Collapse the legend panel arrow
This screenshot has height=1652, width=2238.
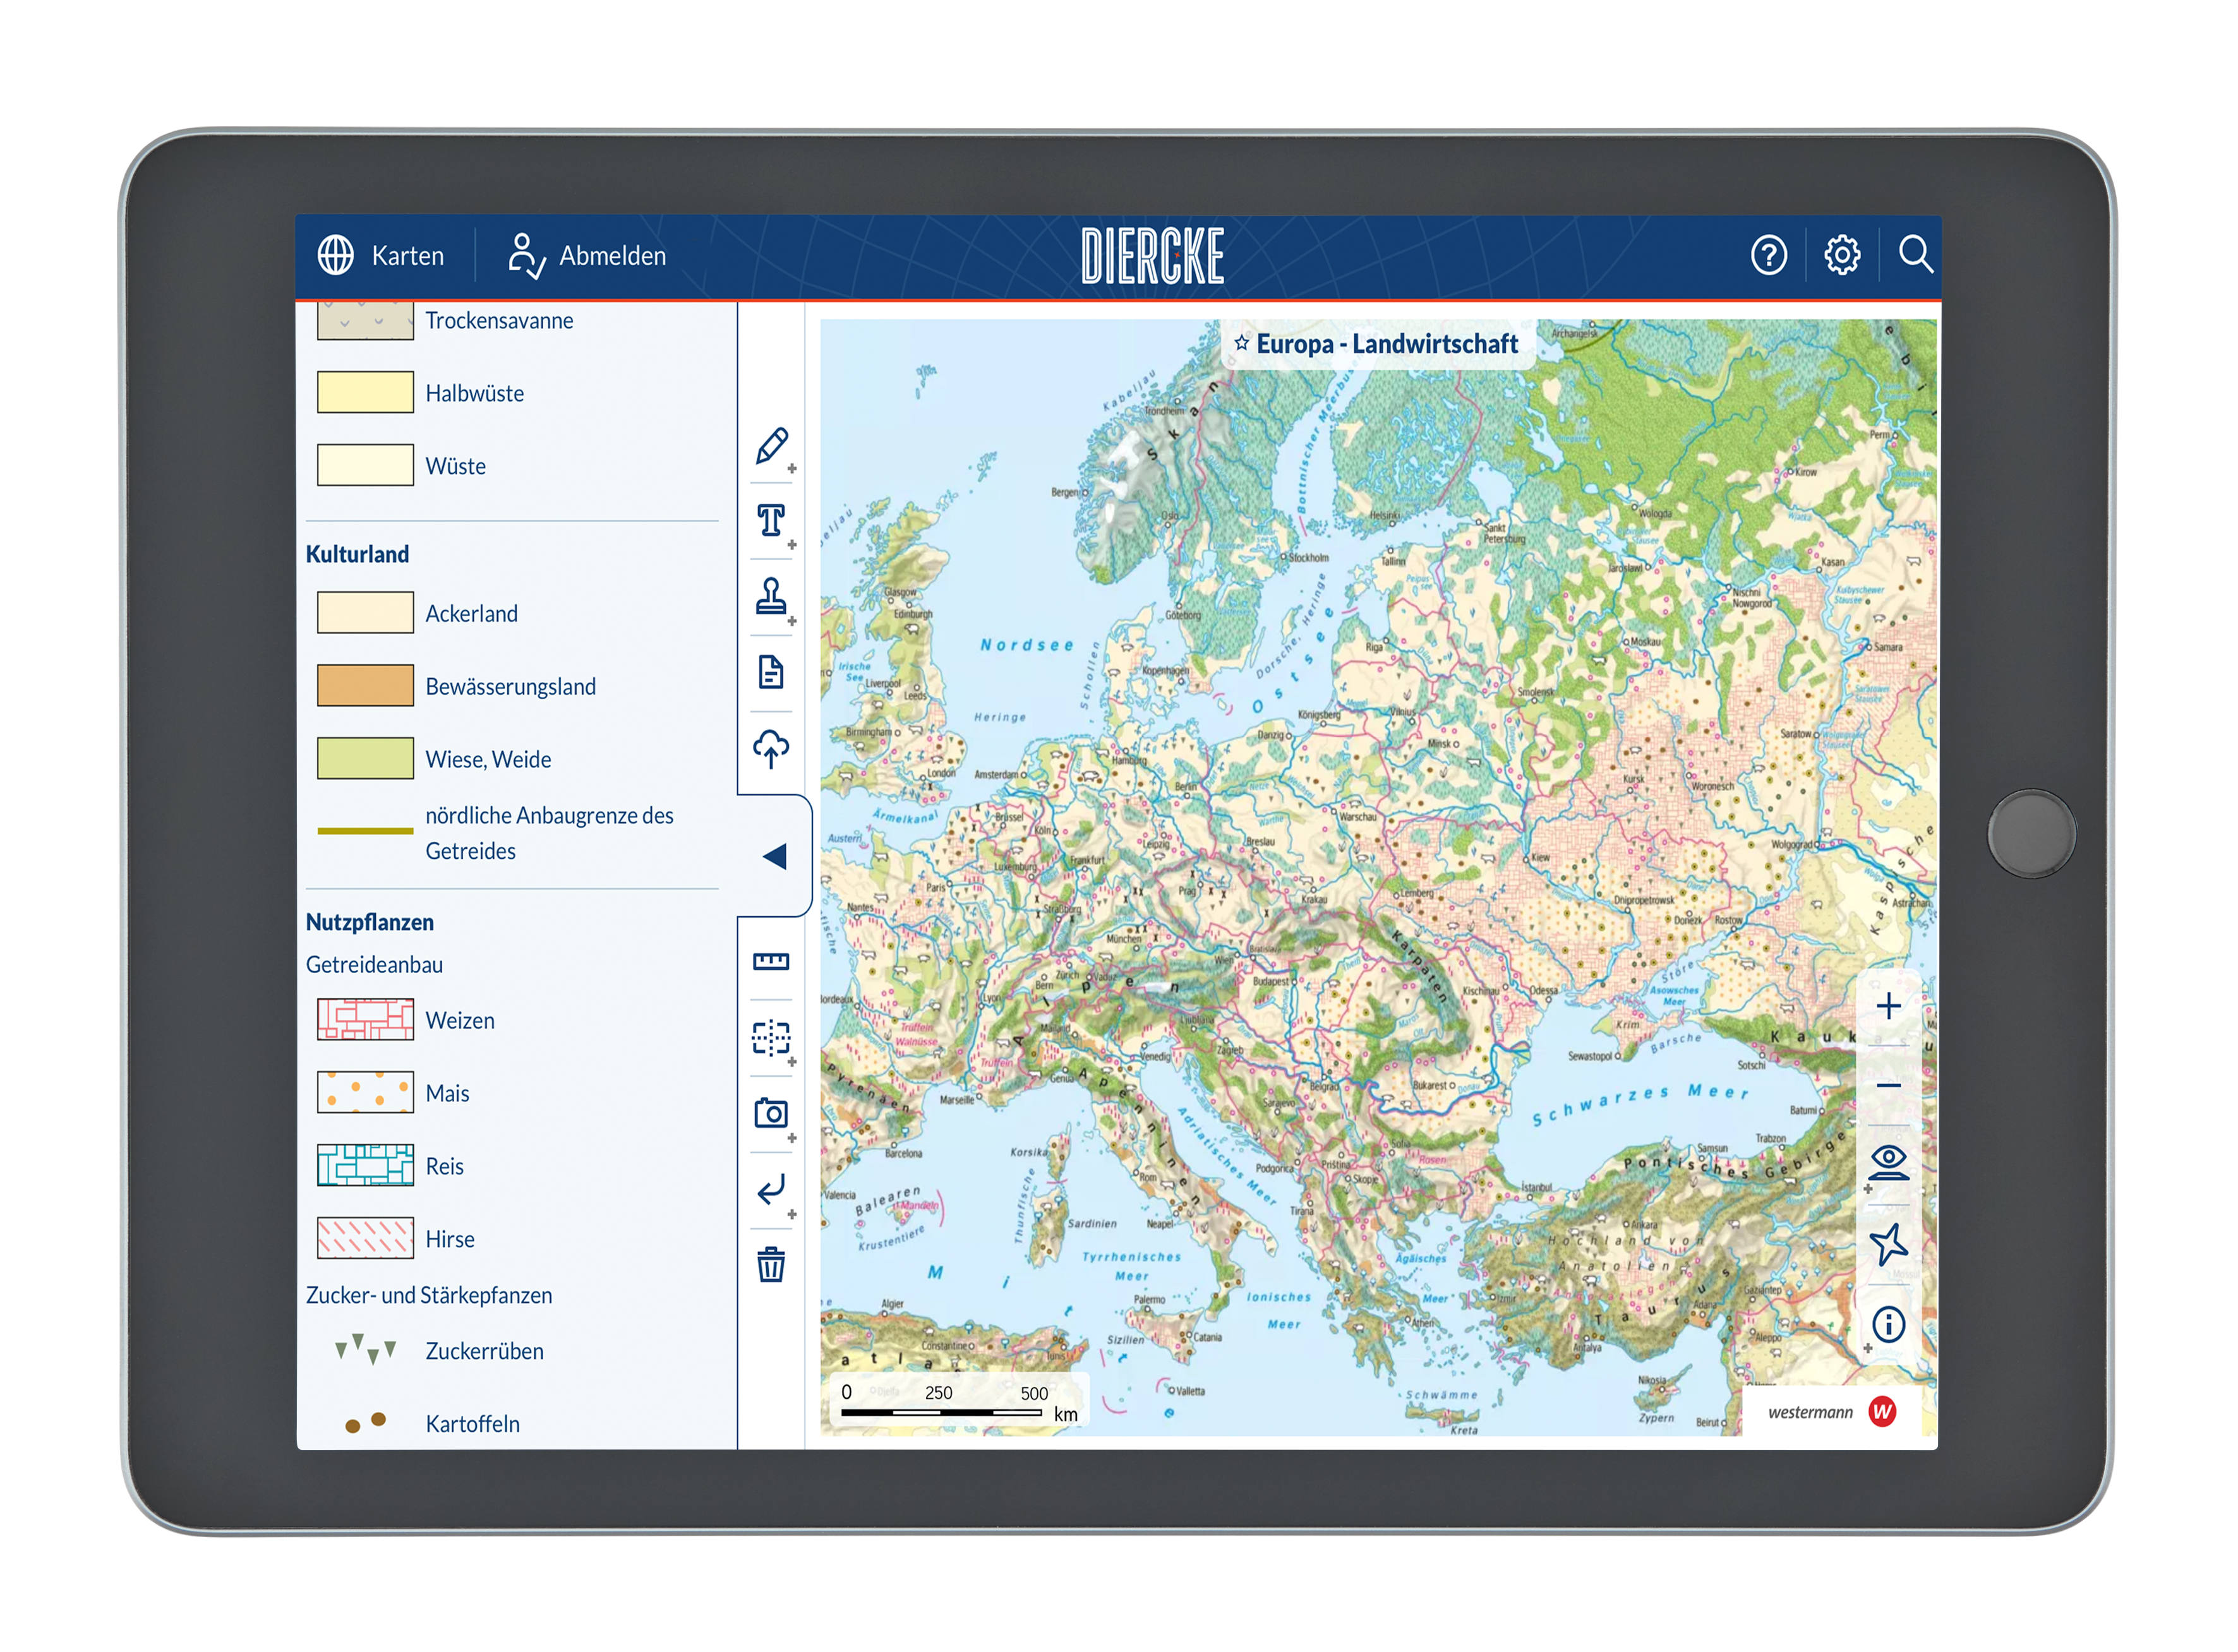[x=775, y=857]
